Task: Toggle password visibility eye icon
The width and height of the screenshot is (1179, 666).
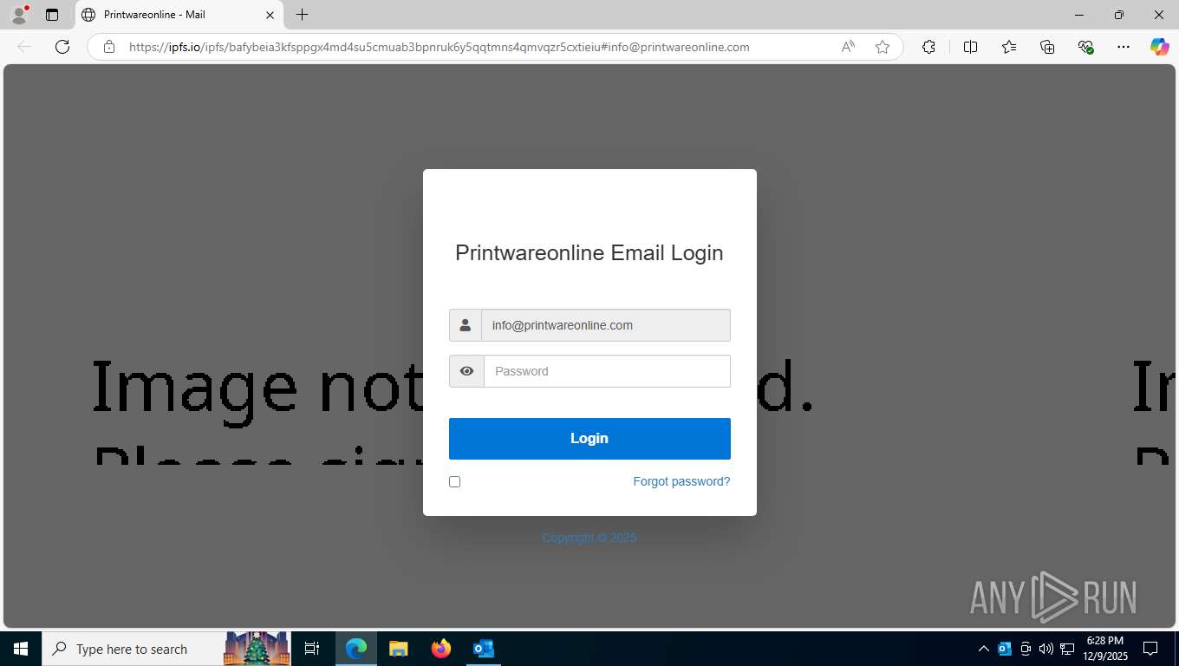Action: [466, 371]
